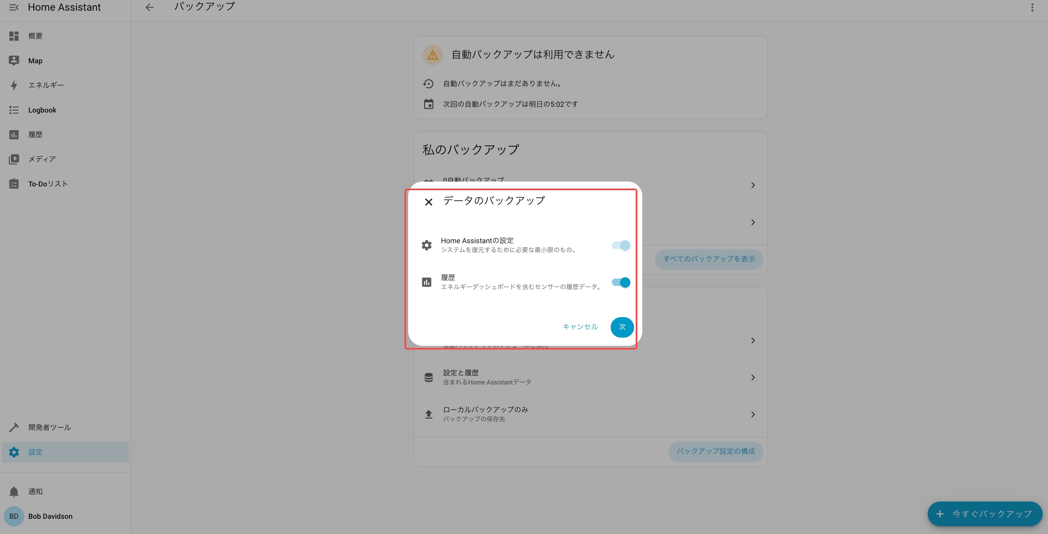This screenshot has width=1048, height=534.
Task: Click the orange warning triangle icon
Action: pos(433,55)
